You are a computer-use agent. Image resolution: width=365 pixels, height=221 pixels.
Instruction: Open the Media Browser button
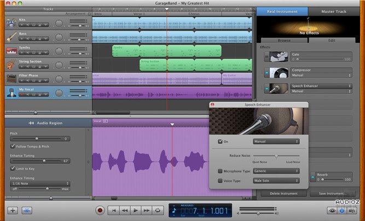[x=352, y=211]
